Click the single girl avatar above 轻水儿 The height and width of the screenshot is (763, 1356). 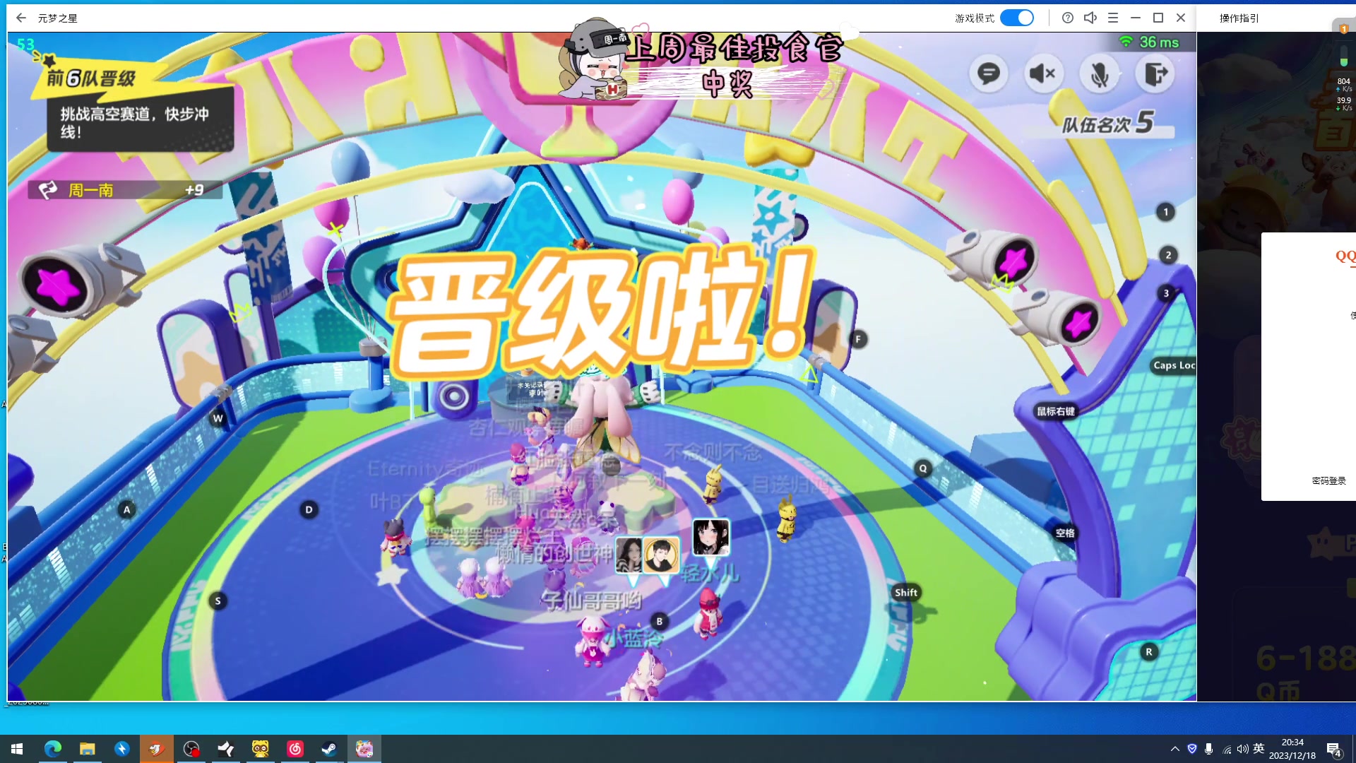[710, 537]
